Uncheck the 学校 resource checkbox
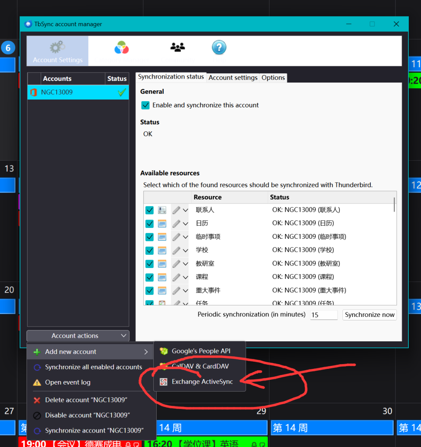The height and width of the screenshot is (447, 421). point(149,250)
